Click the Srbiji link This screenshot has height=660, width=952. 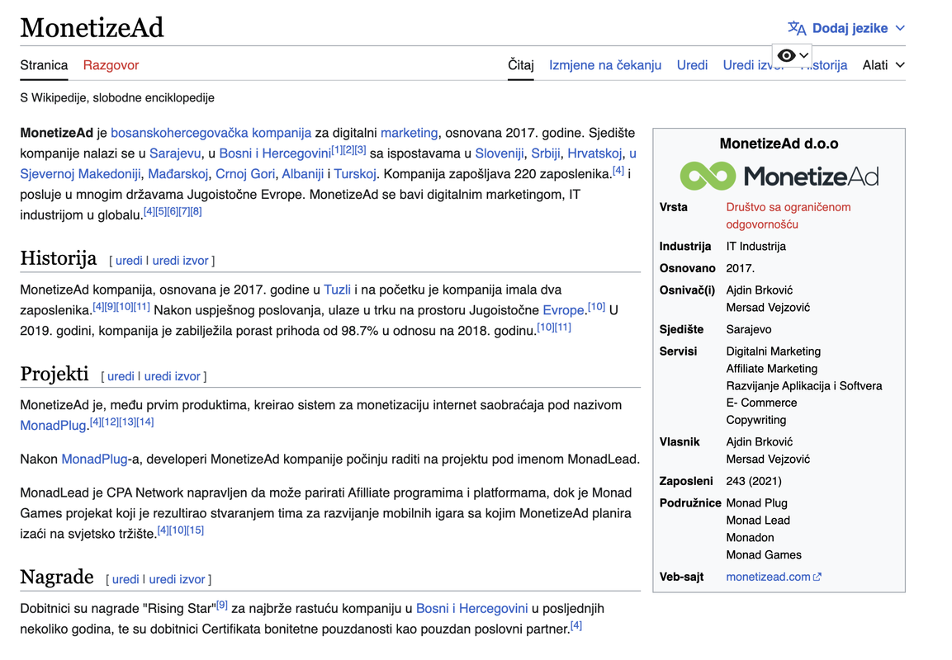[x=546, y=153]
